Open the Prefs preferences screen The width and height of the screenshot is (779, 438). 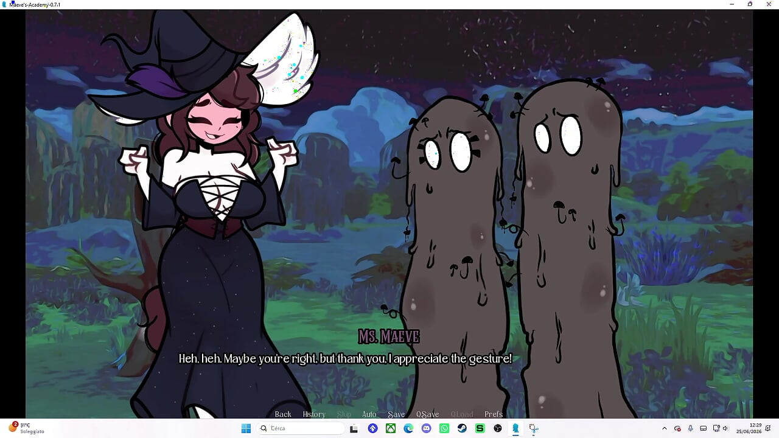[x=494, y=414]
